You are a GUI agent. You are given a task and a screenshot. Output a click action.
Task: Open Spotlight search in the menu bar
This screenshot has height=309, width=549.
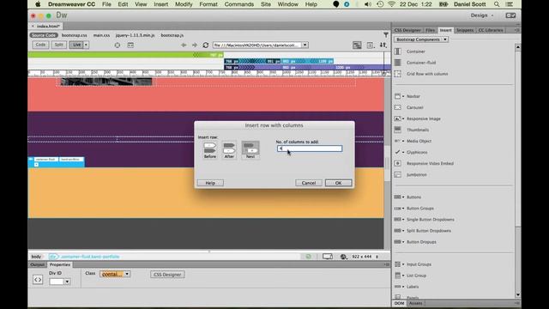tap(497, 4)
